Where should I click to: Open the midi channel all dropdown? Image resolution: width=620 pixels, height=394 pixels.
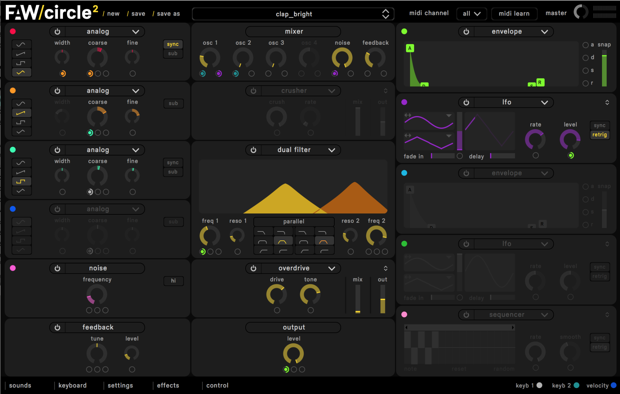pos(471,14)
